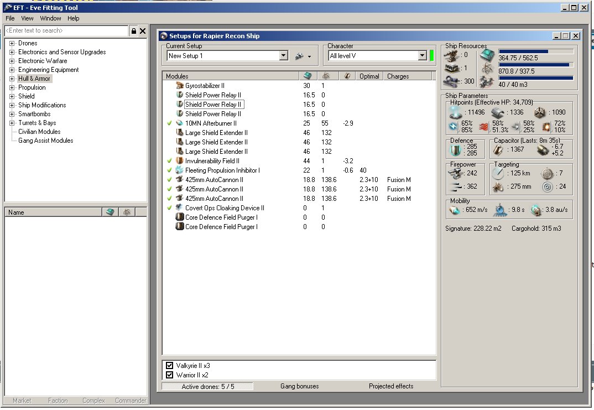Click the defence shield icon

click(x=455, y=150)
